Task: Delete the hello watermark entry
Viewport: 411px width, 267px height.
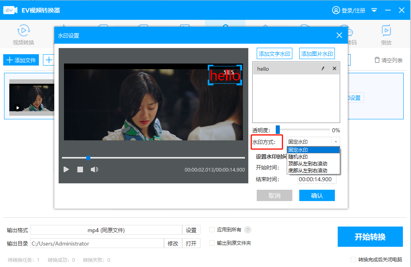Action: (x=334, y=69)
